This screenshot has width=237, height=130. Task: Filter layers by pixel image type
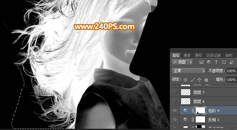click(201, 62)
